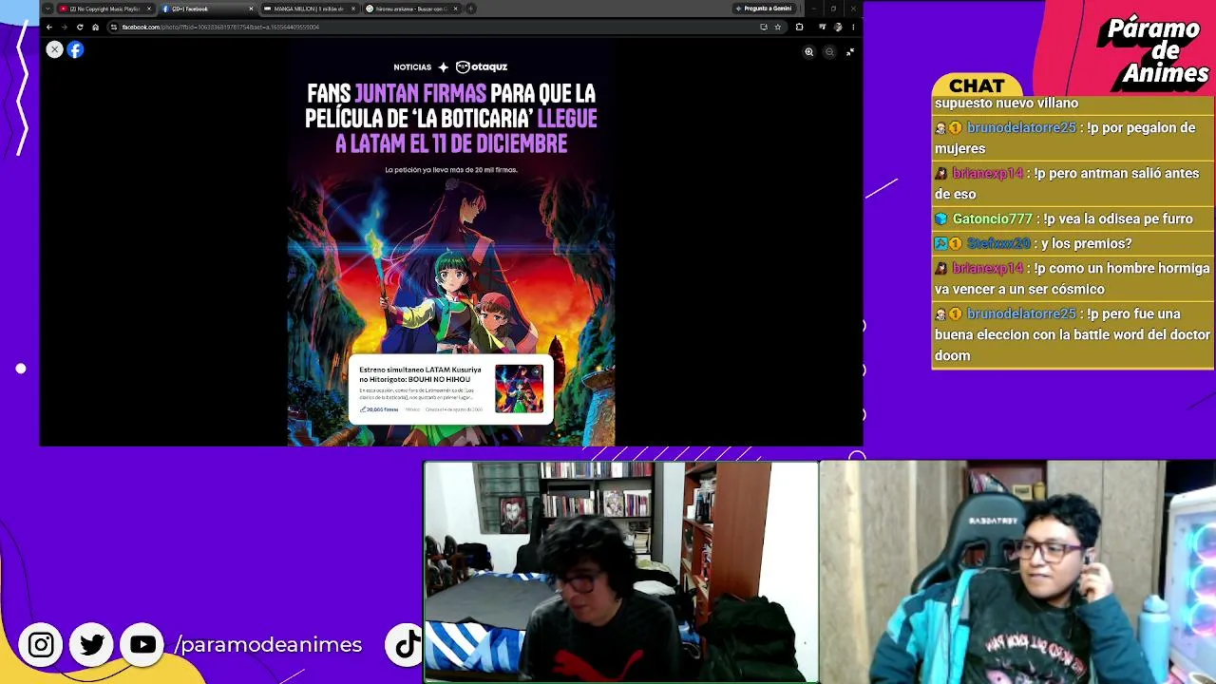1216x684 pixels.
Task: Click the petition title 'Estreno simultaneo LATAM Kusuriya'
Action: click(420, 374)
